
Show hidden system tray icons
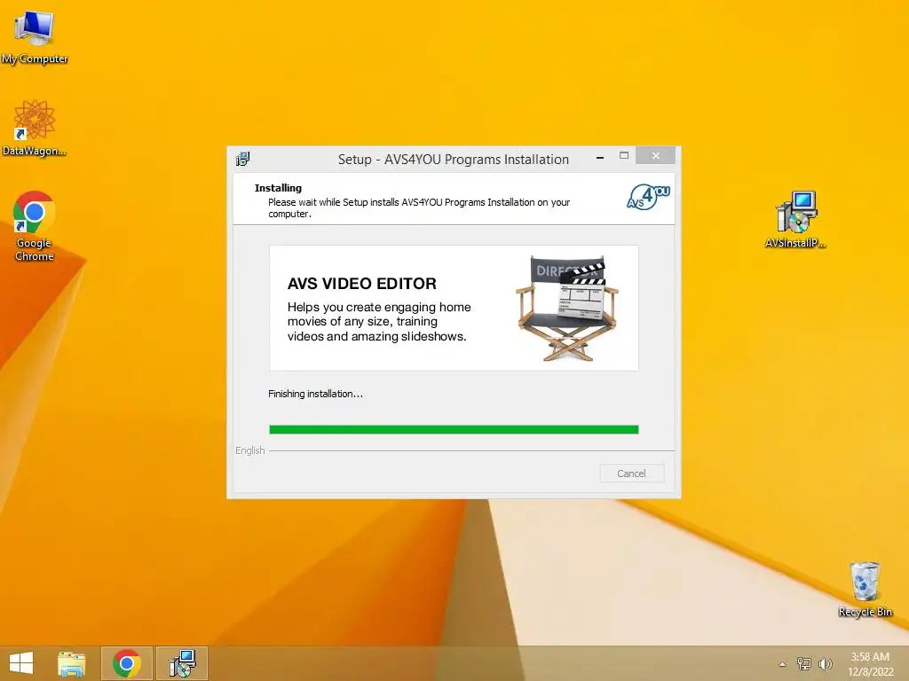tap(783, 664)
